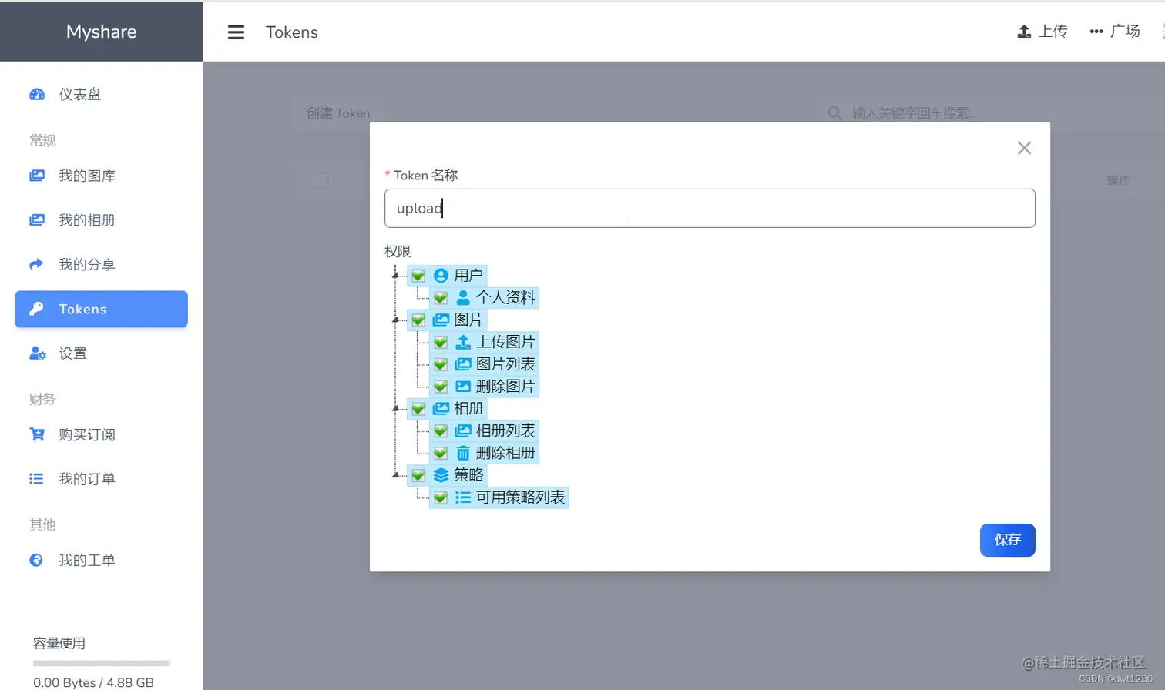Image resolution: width=1165 pixels, height=690 pixels.
Task: Toggle select-all checkbox in tokens table
Action: pyautogui.click(x=321, y=180)
